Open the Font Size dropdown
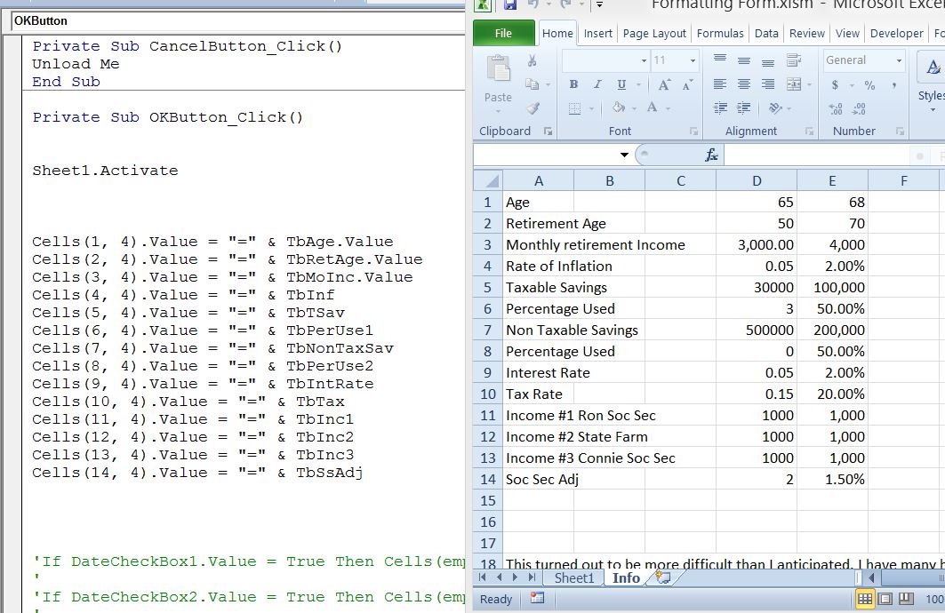945x613 pixels. point(692,60)
